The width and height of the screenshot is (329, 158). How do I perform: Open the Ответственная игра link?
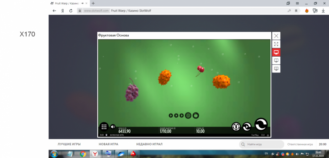300,144
